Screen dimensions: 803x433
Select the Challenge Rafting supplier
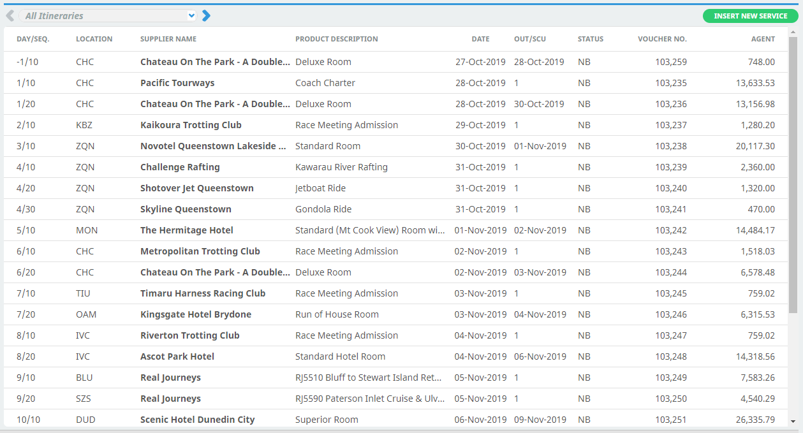[180, 167]
